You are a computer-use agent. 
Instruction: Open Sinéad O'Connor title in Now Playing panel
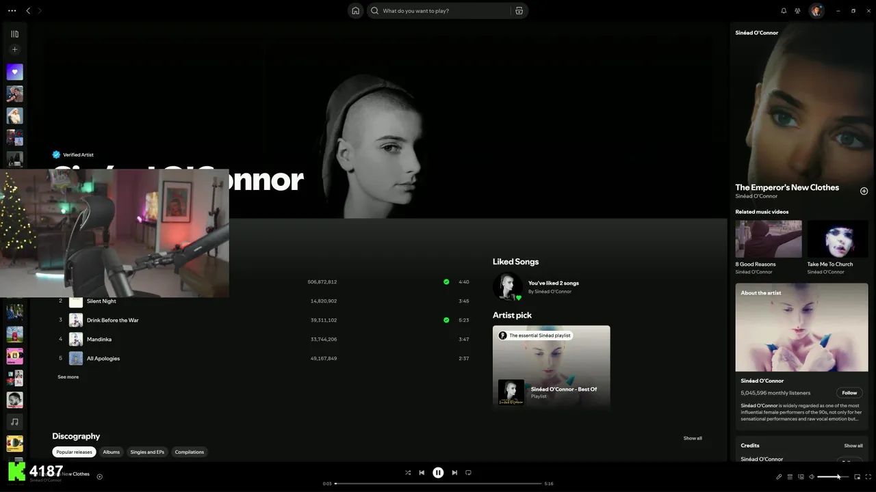tap(757, 33)
